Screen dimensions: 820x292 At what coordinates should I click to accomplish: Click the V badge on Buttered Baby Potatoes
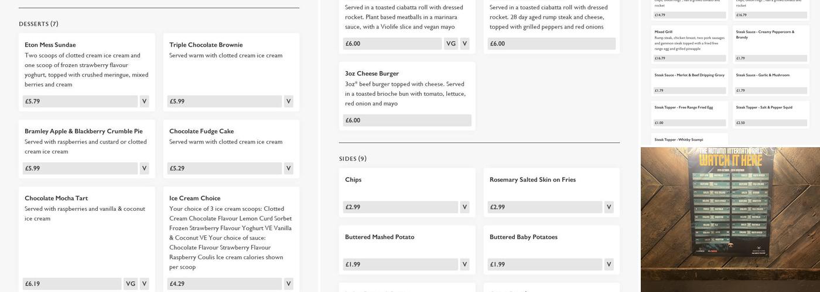tap(609, 265)
